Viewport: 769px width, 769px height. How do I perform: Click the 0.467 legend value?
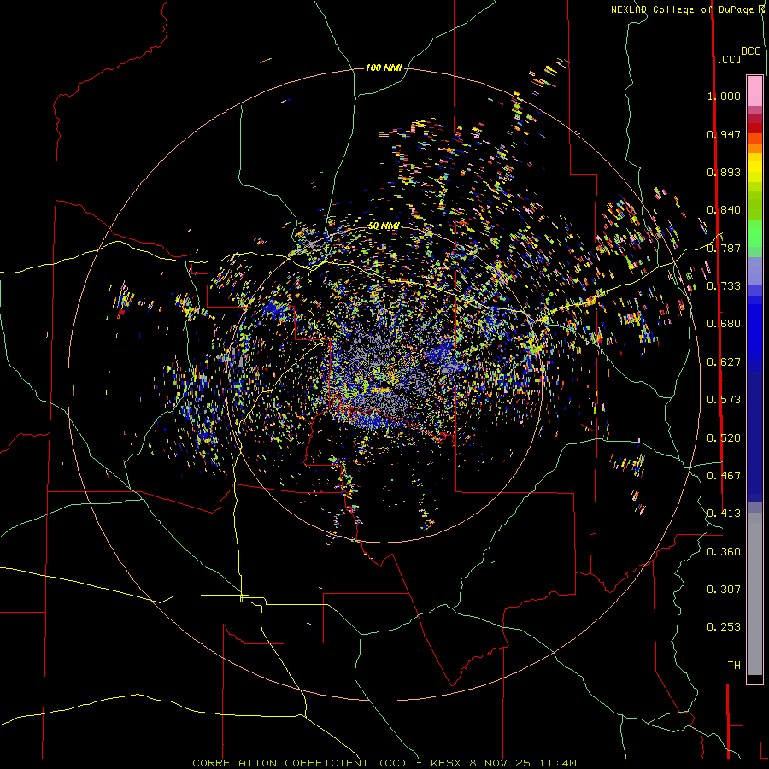(724, 476)
